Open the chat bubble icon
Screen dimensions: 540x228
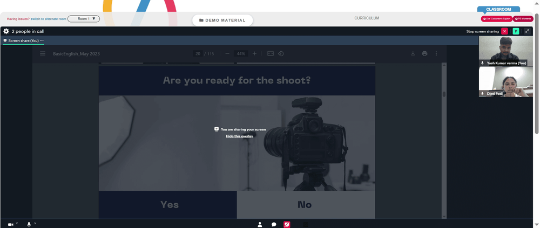[x=274, y=225]
